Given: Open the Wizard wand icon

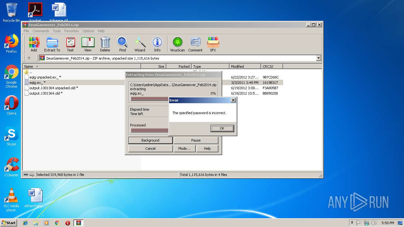Looking at the screenshot, I should (x=140, y=44).
